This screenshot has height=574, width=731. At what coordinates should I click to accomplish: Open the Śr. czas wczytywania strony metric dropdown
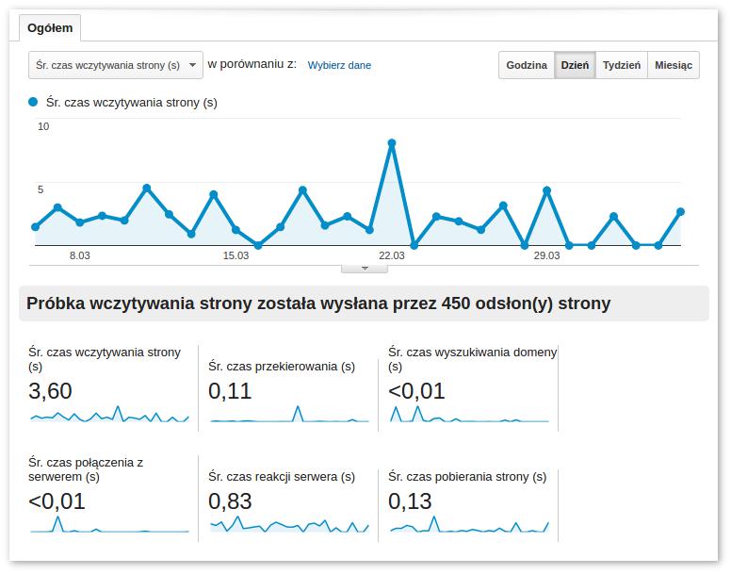coord(115,65)
